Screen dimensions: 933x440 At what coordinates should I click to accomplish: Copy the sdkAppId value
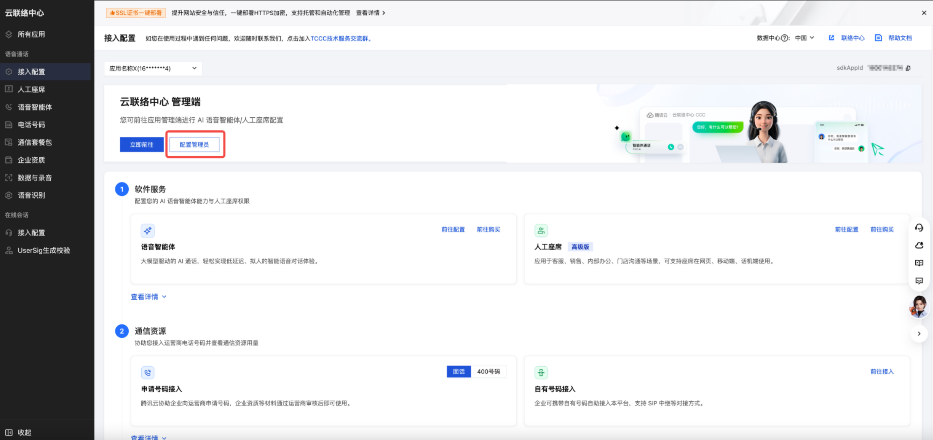point(908,68)
